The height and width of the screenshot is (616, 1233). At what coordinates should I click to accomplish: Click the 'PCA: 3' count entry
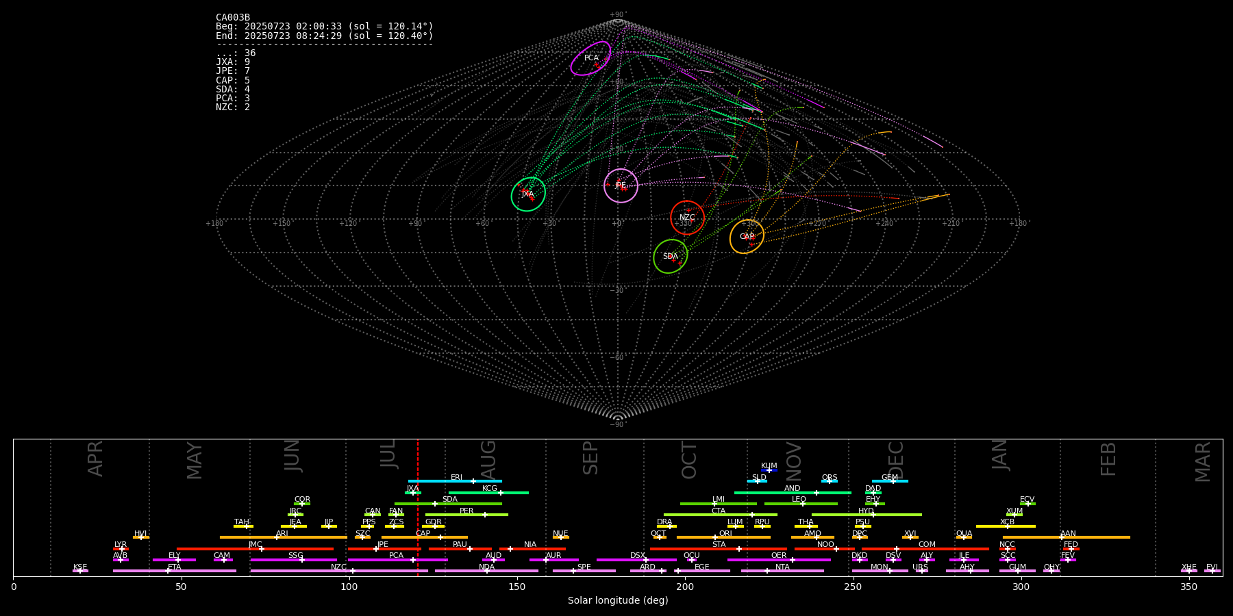(x=233, y=99)
